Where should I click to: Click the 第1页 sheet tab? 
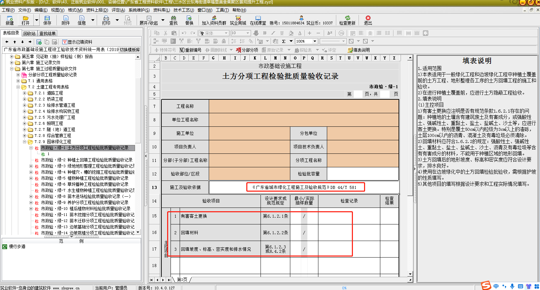click(182, 280)
